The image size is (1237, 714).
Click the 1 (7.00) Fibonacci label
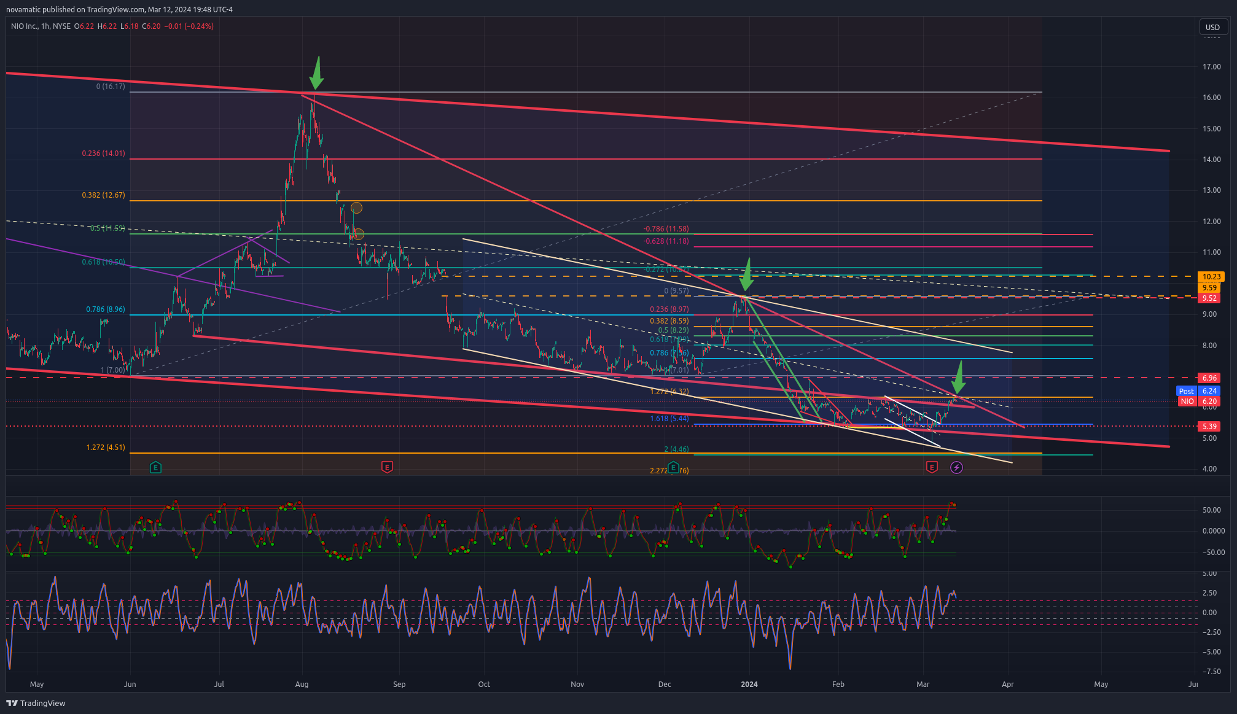coord(112,370)
